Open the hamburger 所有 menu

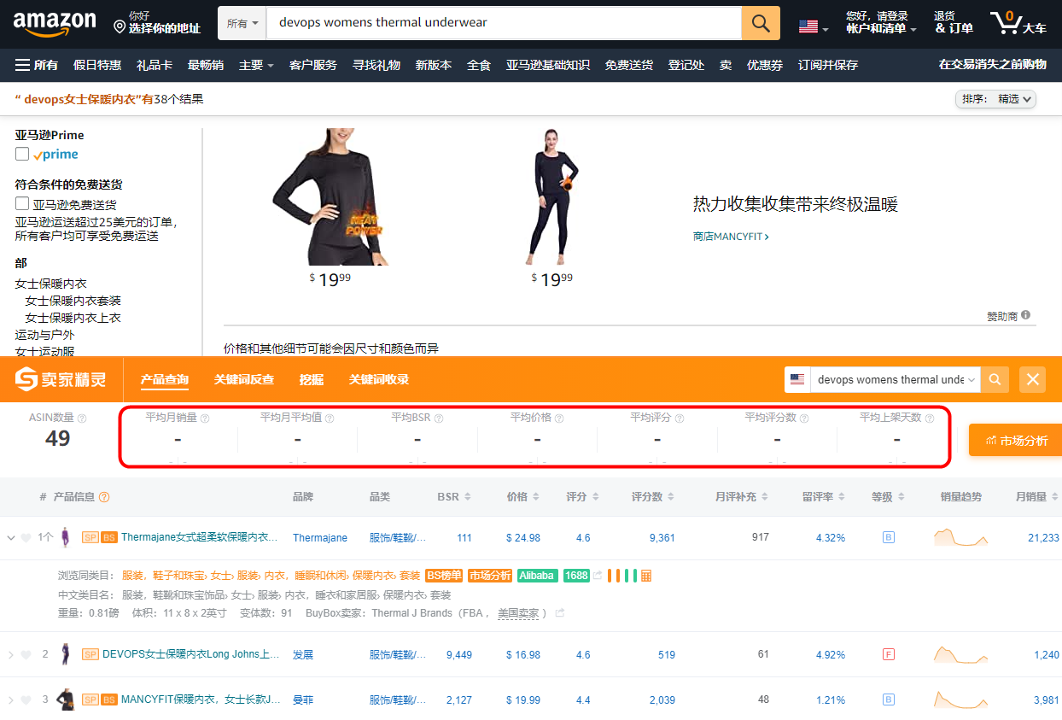37,65
